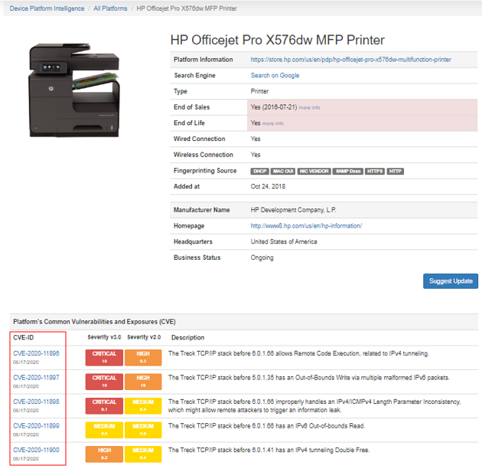Image resolution: width=482 pixels, height=469 pixels.
Task: Click the HTTP fingerprinting badge
Action: click(x=395, y=171)
